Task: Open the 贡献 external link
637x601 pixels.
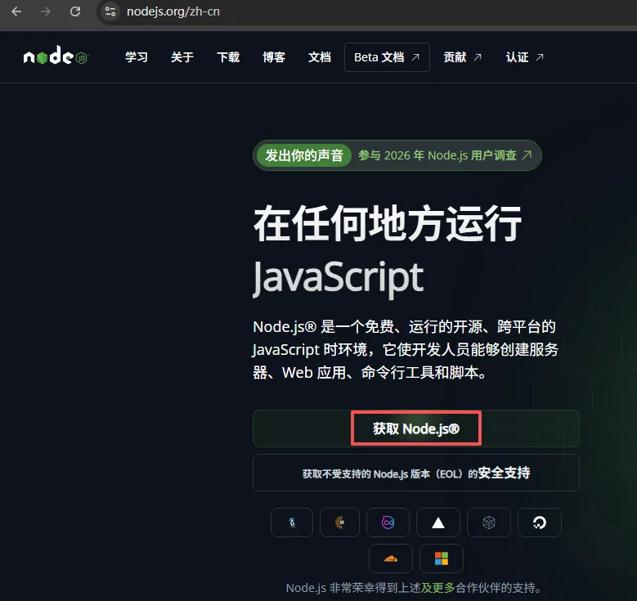Action: pos(462,57)
